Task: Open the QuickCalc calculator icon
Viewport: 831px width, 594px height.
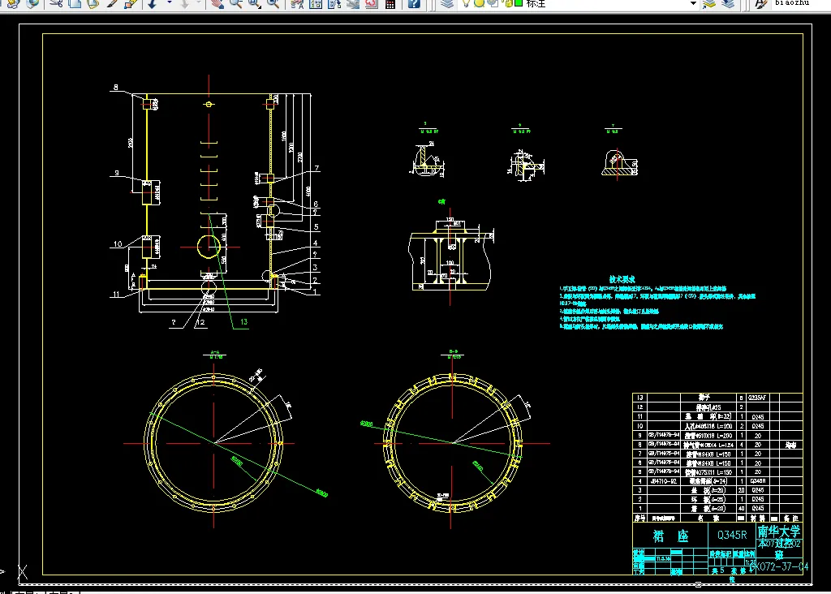Action: [x=390, y=4]
